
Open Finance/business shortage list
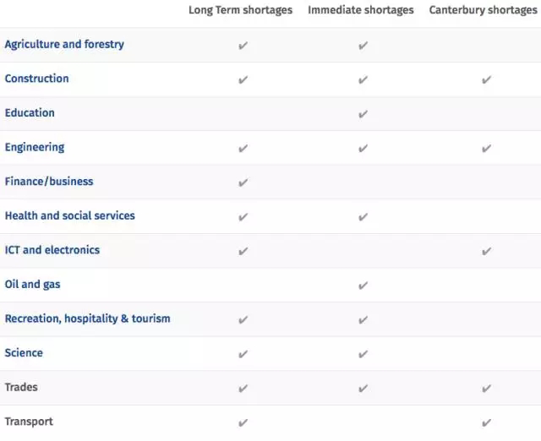tap(49, 181)
